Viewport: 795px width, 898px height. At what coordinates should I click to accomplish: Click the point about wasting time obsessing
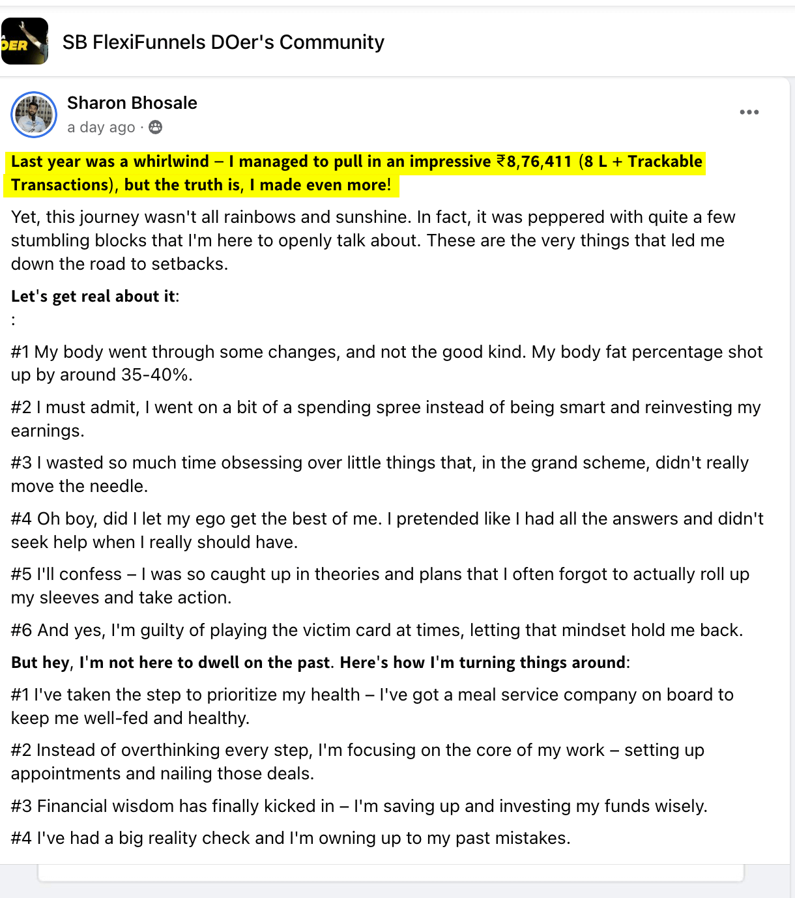(x=379, y=474)
